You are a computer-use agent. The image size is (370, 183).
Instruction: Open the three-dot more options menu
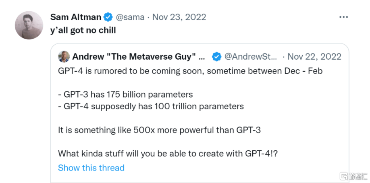(343, 17)
